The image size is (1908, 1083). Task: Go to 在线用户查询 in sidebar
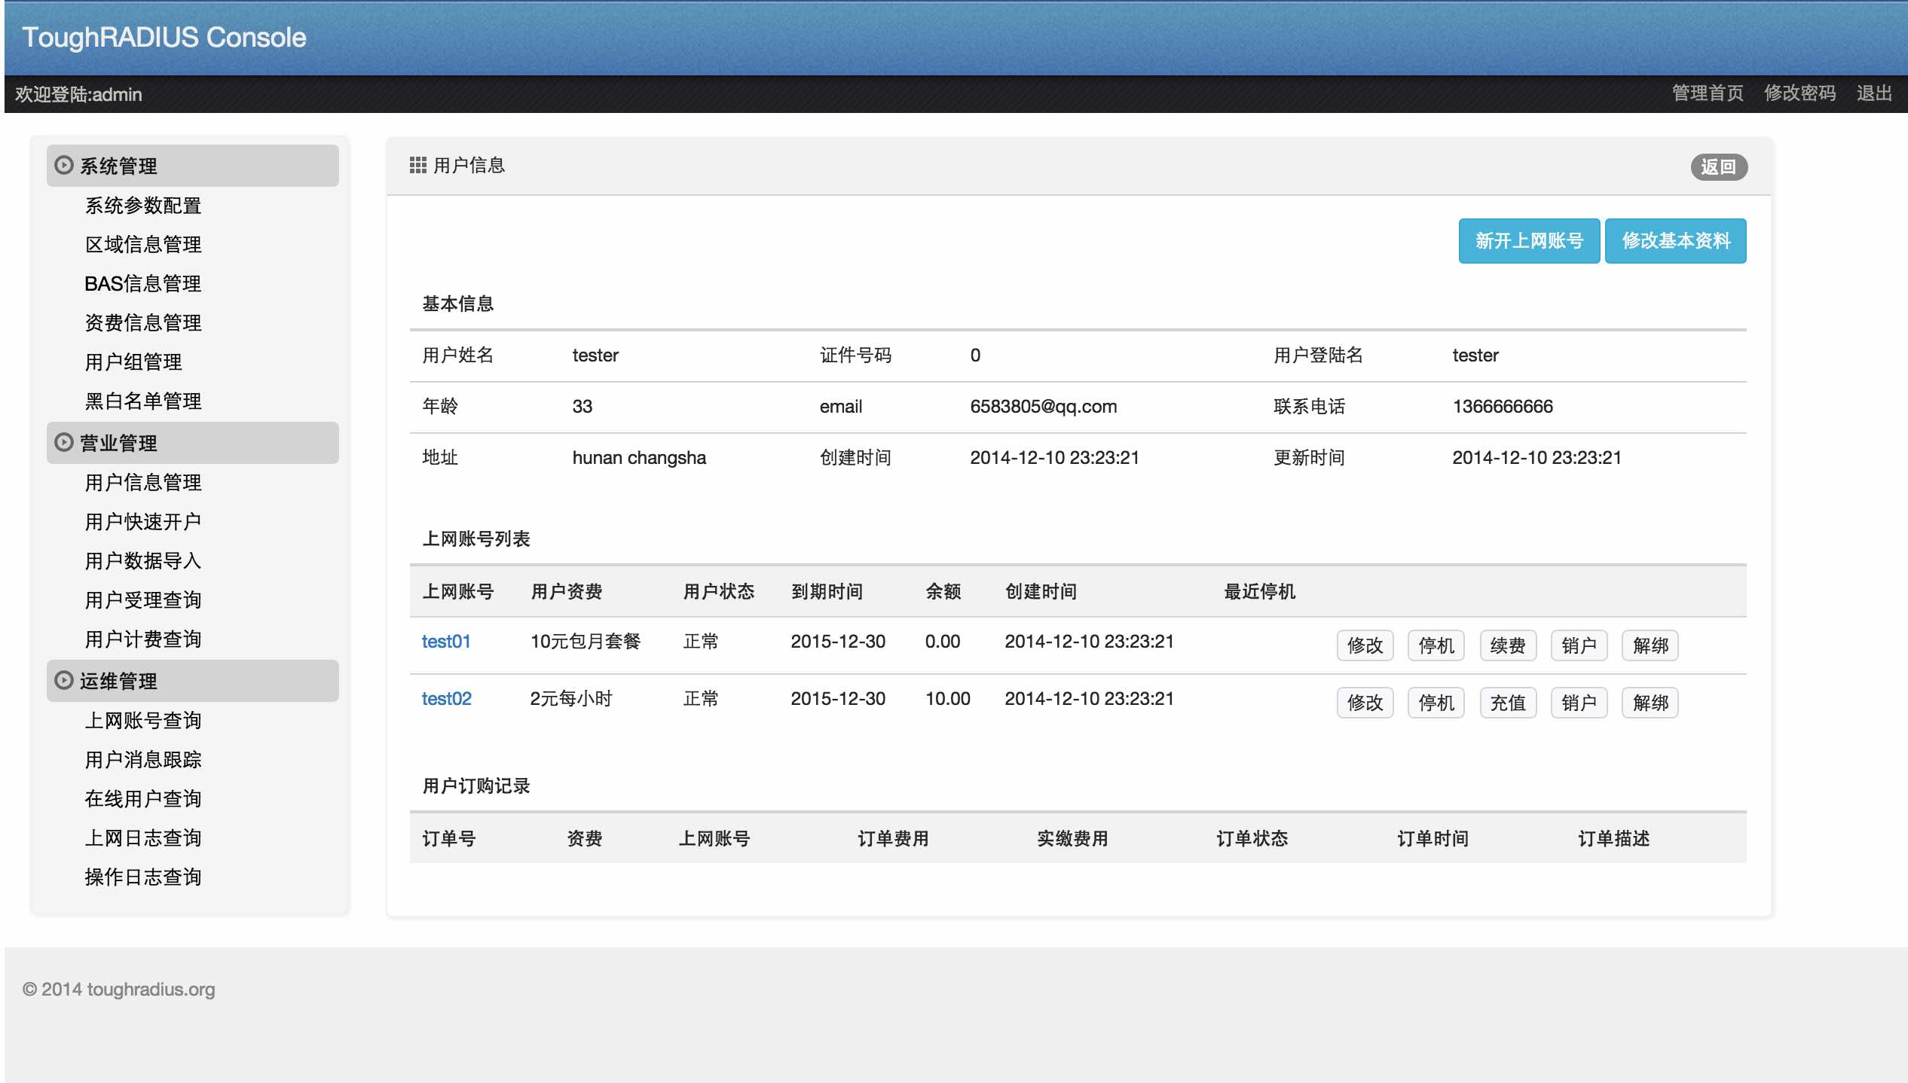[143, 798]
